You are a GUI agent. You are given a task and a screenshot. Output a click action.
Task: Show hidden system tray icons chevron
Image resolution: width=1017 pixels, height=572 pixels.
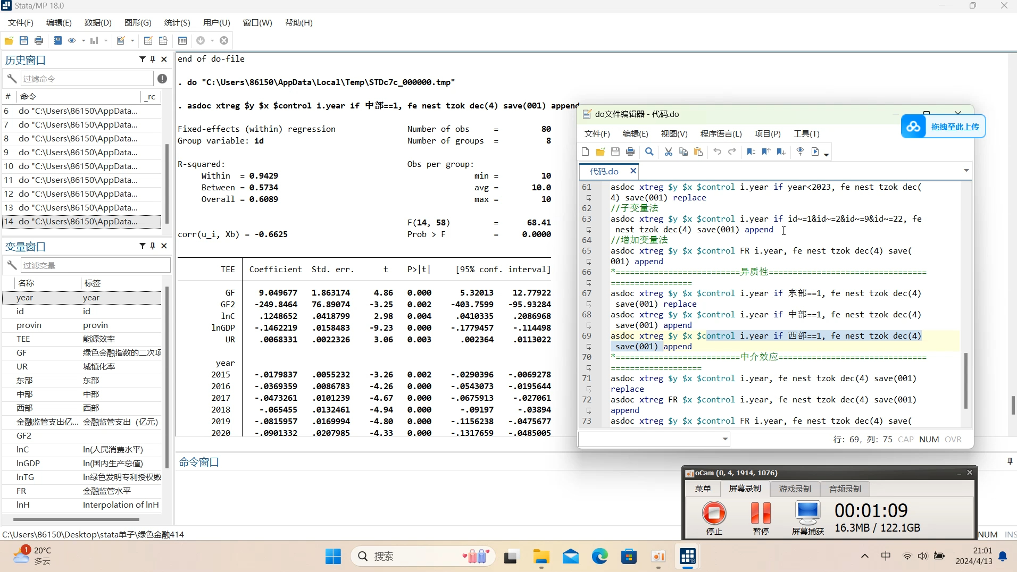click(865, 556)
